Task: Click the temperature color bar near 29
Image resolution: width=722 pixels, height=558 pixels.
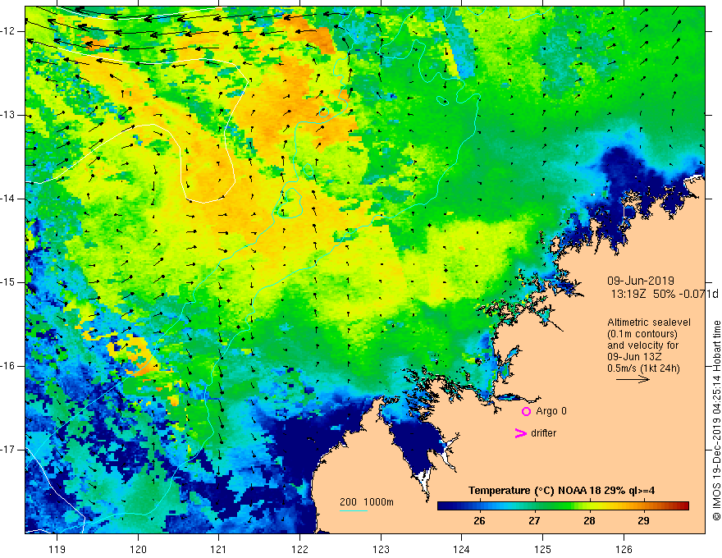Action: pos(644,506)
